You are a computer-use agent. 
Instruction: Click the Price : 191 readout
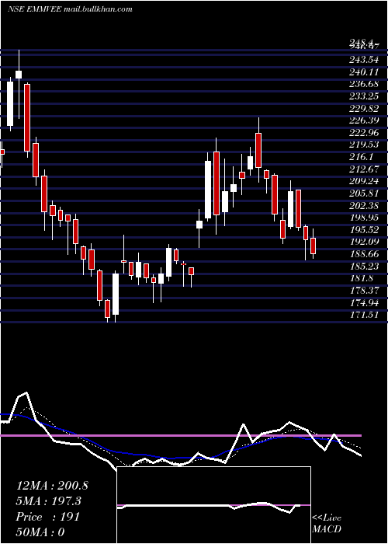(48, 517)
